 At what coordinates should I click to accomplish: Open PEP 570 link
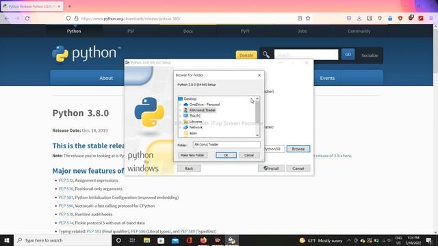point(66,189)
